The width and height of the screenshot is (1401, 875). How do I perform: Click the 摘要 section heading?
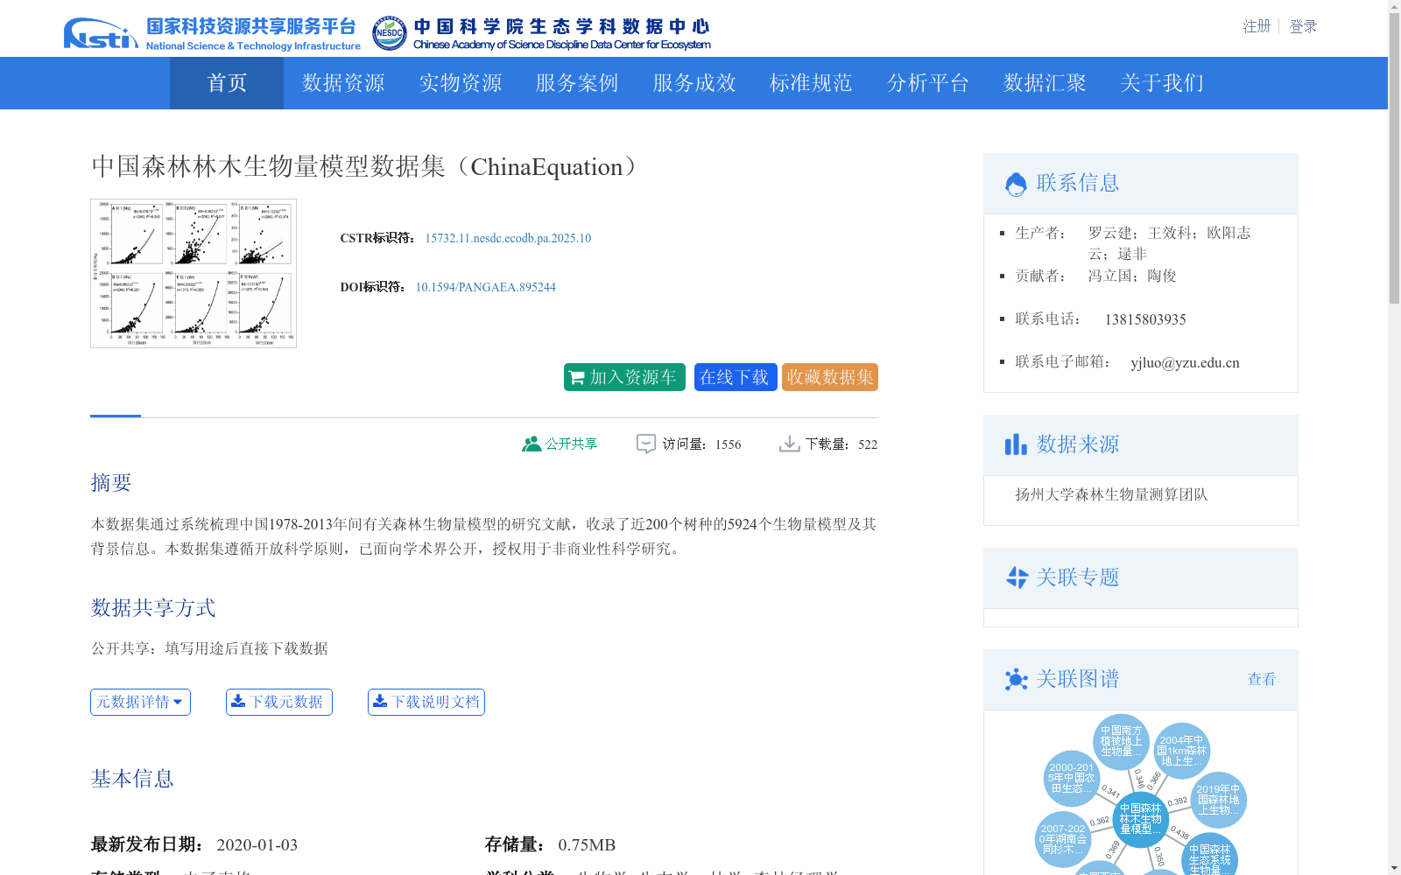coord(111,483)
